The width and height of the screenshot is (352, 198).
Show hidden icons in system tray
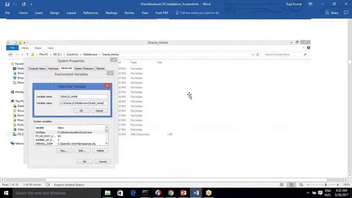coord(308,193)
